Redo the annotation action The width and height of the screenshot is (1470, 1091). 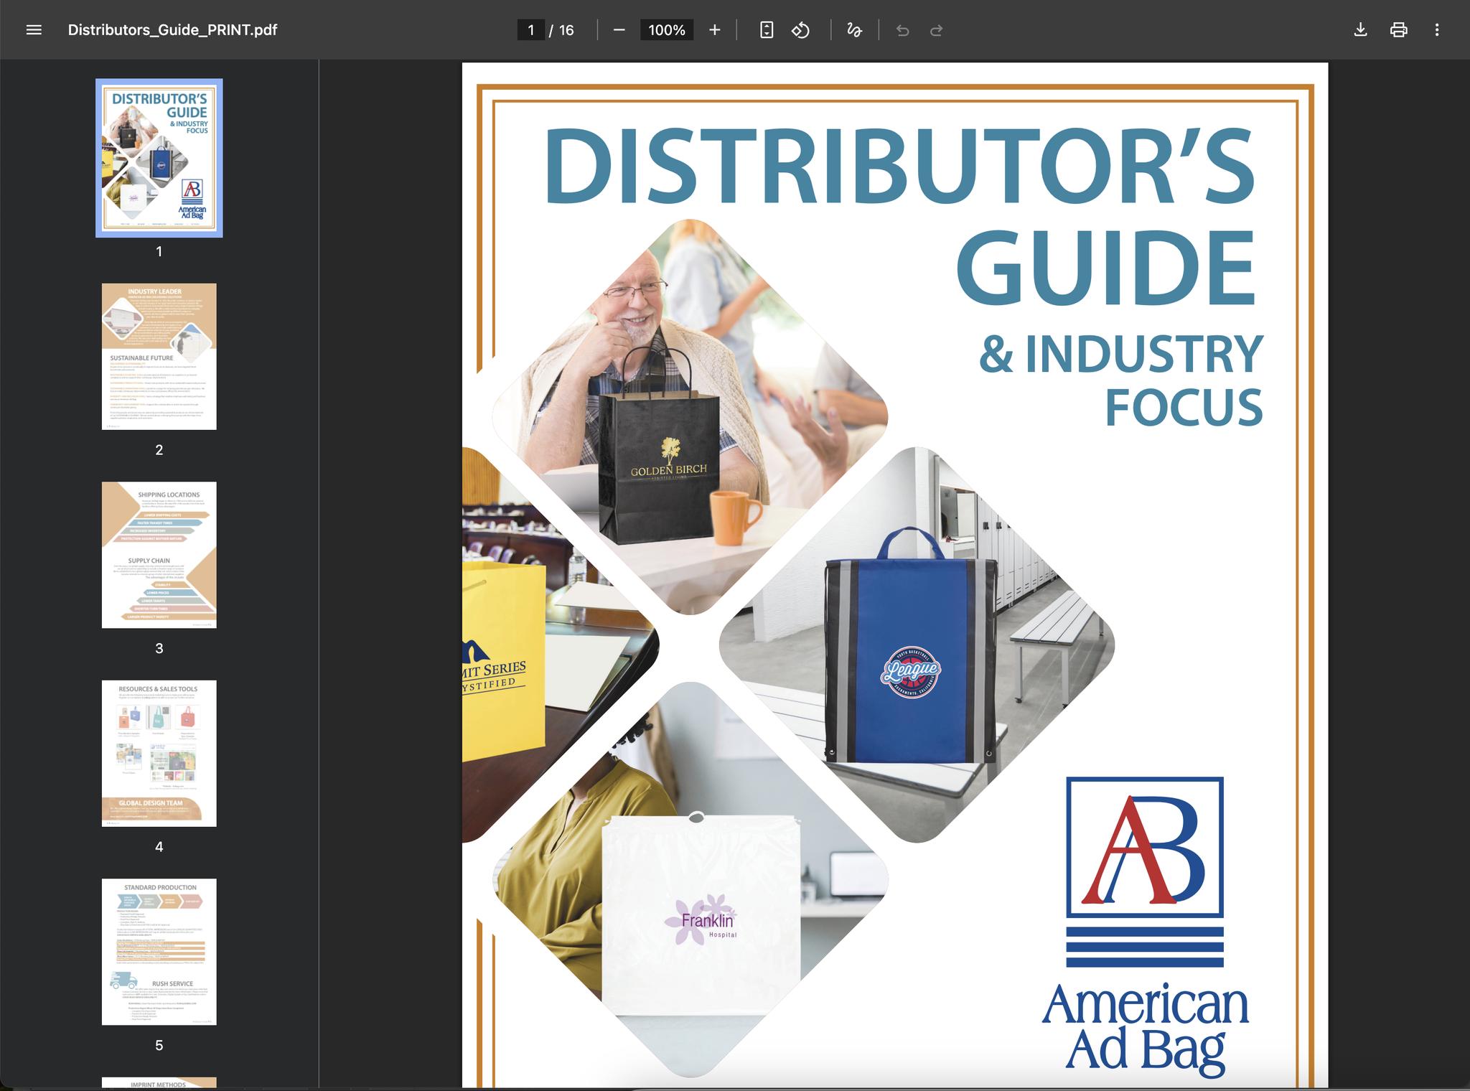[x=936, y=30]
